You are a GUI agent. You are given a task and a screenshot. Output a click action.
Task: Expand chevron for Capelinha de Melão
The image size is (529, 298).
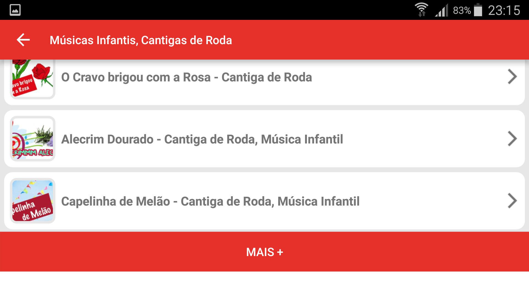[x=512, y=201]
